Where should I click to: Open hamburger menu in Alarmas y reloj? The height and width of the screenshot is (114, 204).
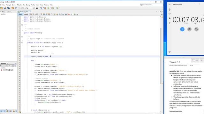(169, 4)
